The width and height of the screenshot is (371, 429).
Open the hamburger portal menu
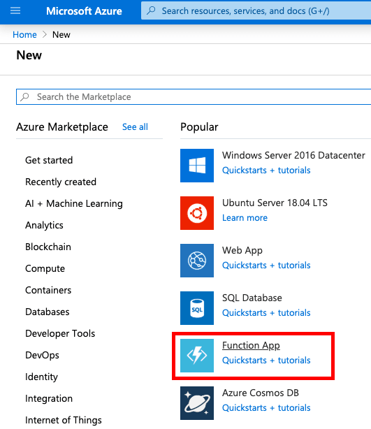pyautogui.click(x=15, y=11)
